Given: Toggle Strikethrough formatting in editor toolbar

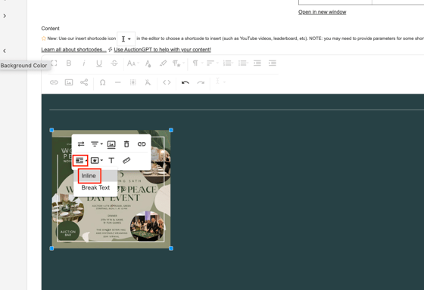Looking at the screenshot, I should pyautogui.click(x=114, y=63).
